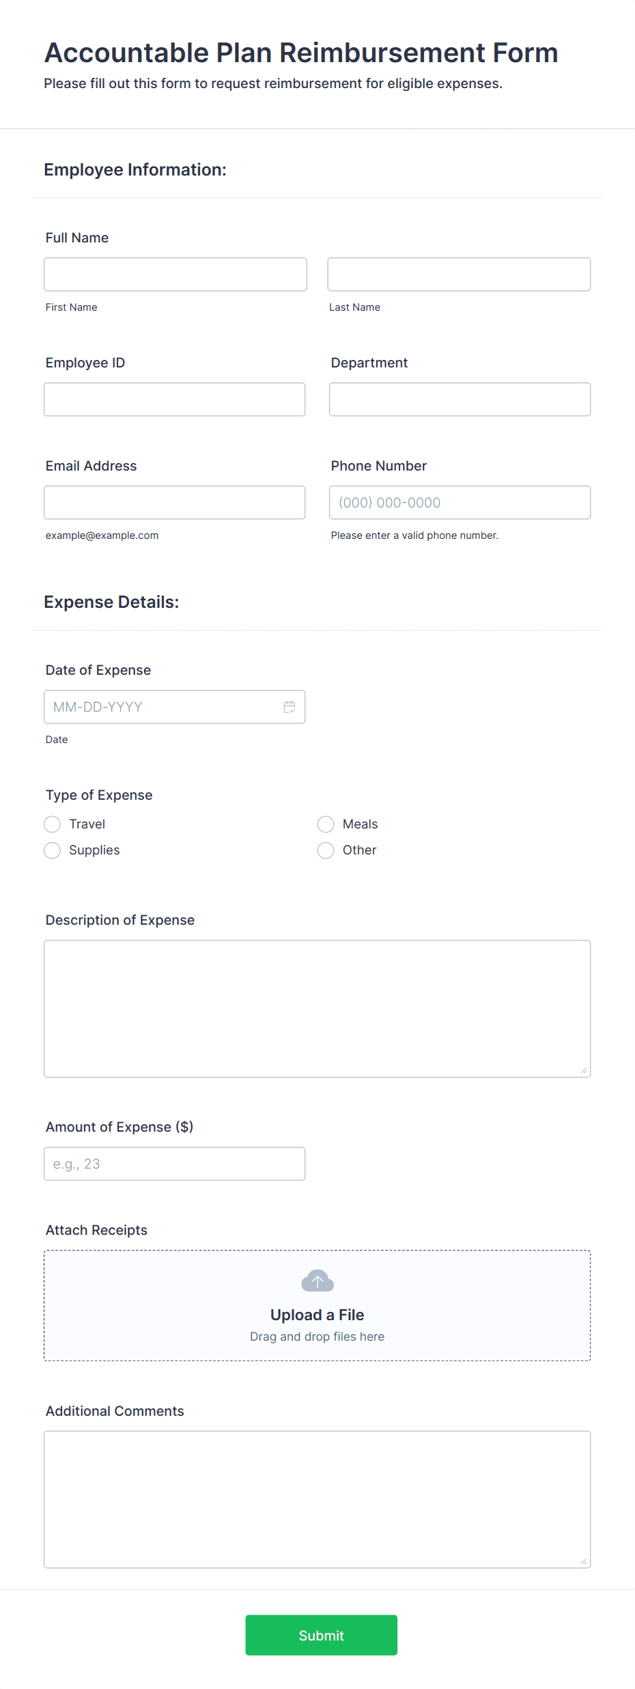Click the Email Address field
Screen dimensions: 635x1689
(x=174, y=502)
